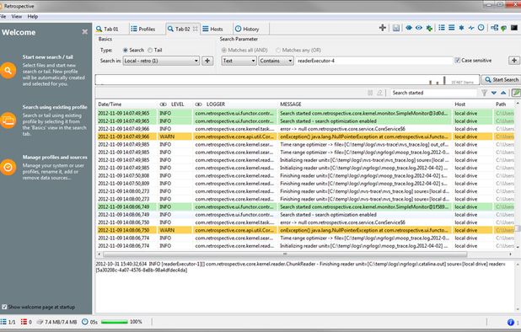Click the pulse waveform toolbar icon
521x332 pixels.
pos(471,28)
